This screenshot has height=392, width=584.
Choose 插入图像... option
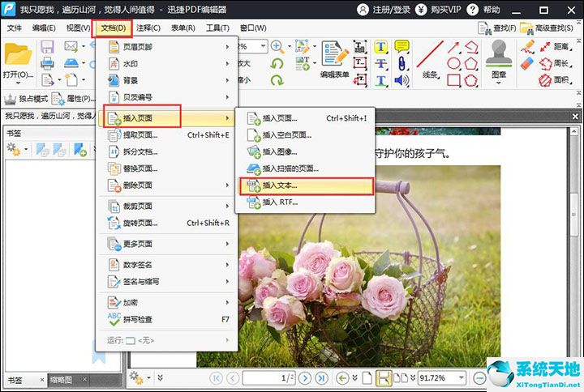[306, 151]
